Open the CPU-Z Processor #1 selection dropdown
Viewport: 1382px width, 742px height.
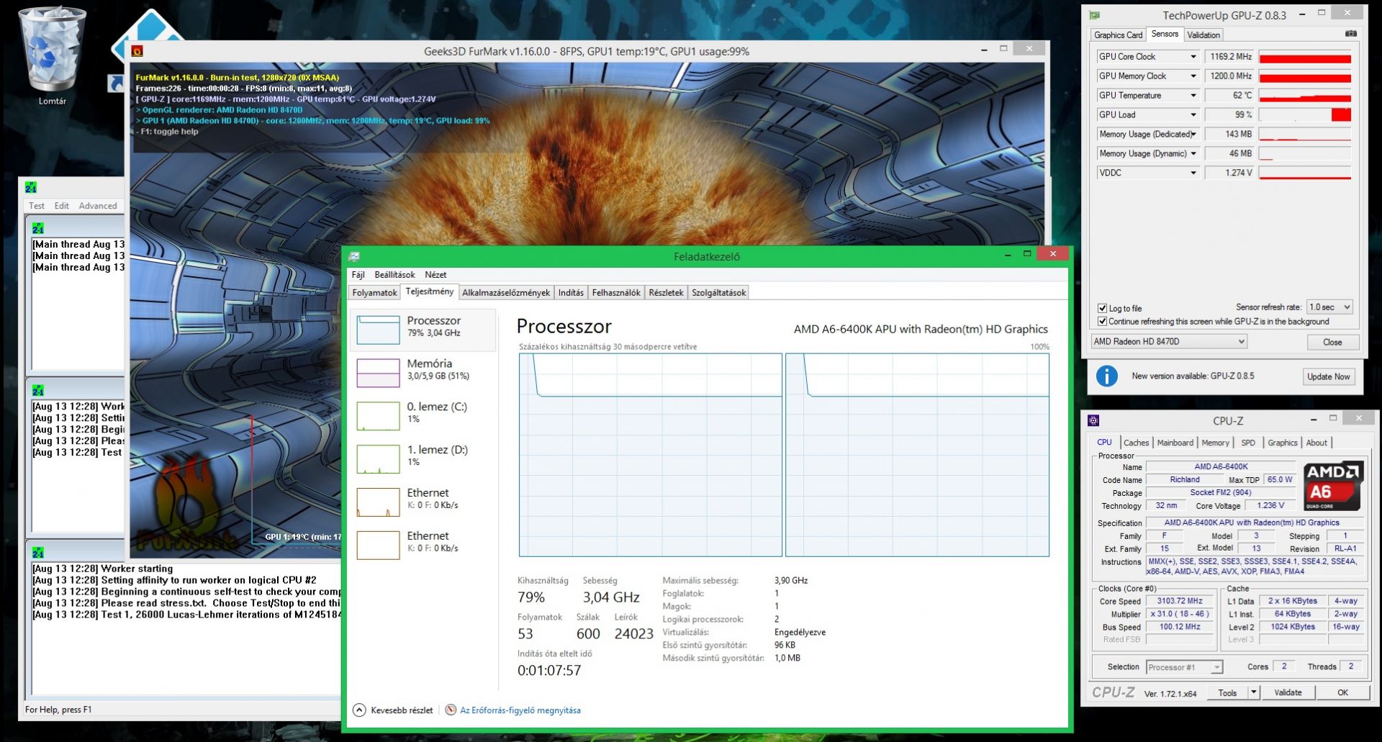(1184, 667)
